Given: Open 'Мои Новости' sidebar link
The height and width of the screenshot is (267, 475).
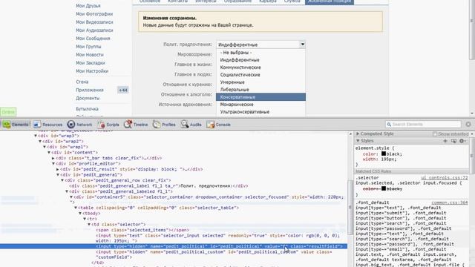Looking at the screenshot, I should tap(90, 55).
